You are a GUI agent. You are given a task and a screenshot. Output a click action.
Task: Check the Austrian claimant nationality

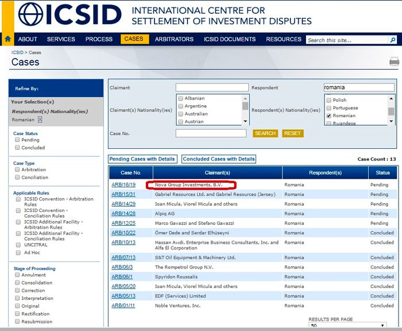[180, 121]
